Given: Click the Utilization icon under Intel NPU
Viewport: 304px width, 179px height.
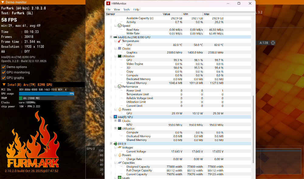Looking at the screenshot, I should 119,128.
